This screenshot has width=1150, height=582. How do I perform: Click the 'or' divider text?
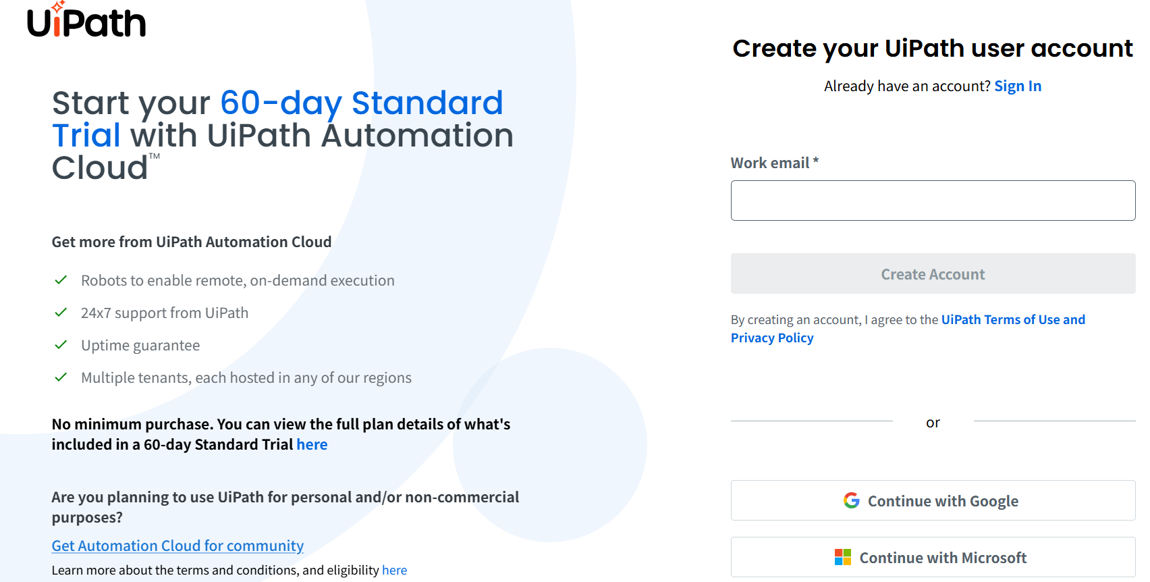933,423
